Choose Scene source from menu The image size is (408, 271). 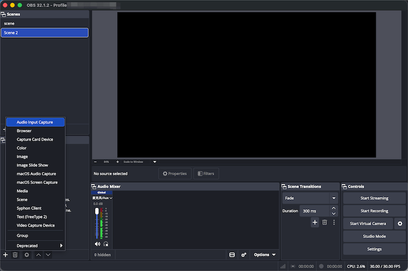35,200
